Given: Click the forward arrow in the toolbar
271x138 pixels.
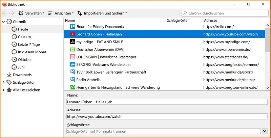Looking at the screenshot, I should [12, 13].
